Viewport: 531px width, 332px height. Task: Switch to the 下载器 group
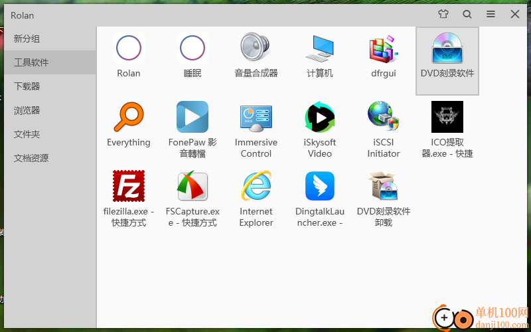point(50,86)
